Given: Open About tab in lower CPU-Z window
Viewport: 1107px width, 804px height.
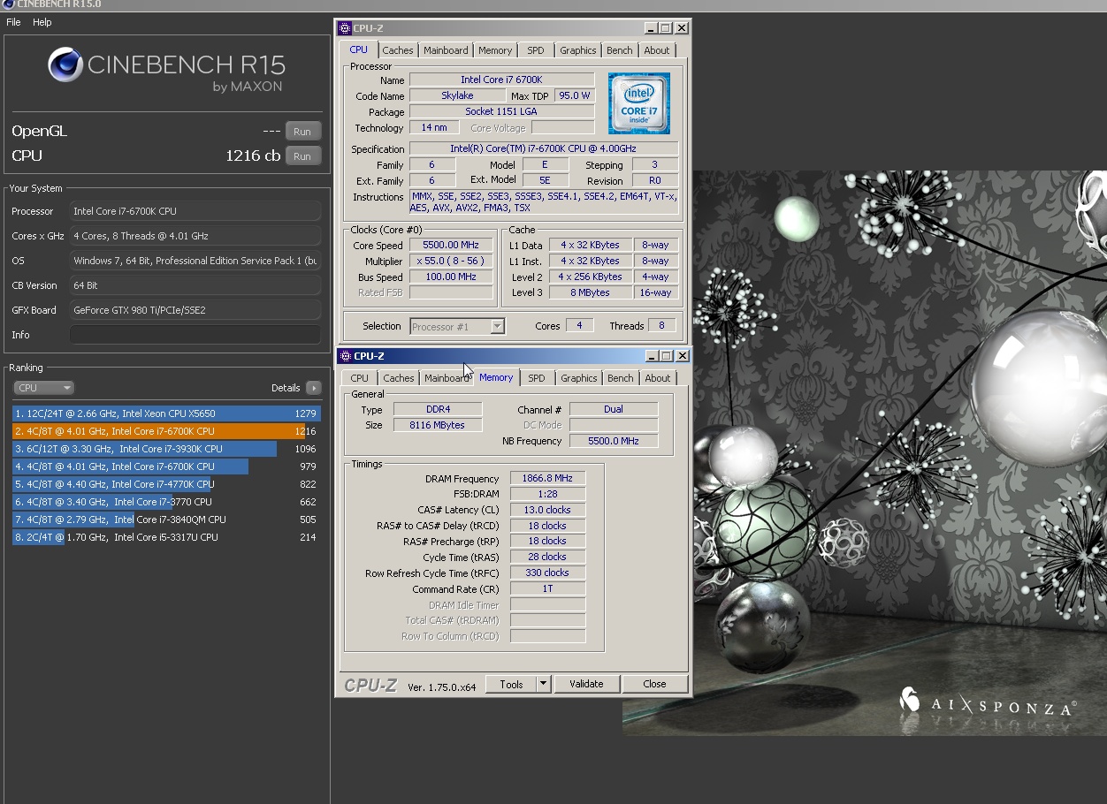Looking at the screenshot, I should click(658, 378).
